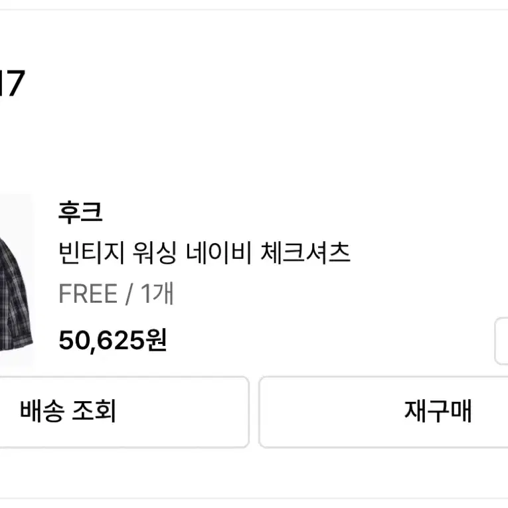Open the 네이비 체크셔츠 product details

(x=205, y=253)
